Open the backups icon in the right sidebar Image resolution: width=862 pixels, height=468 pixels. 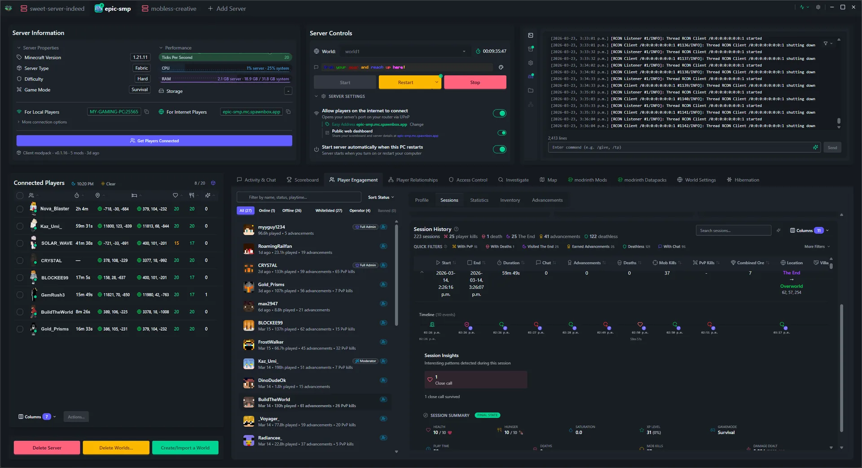[530, 48]
